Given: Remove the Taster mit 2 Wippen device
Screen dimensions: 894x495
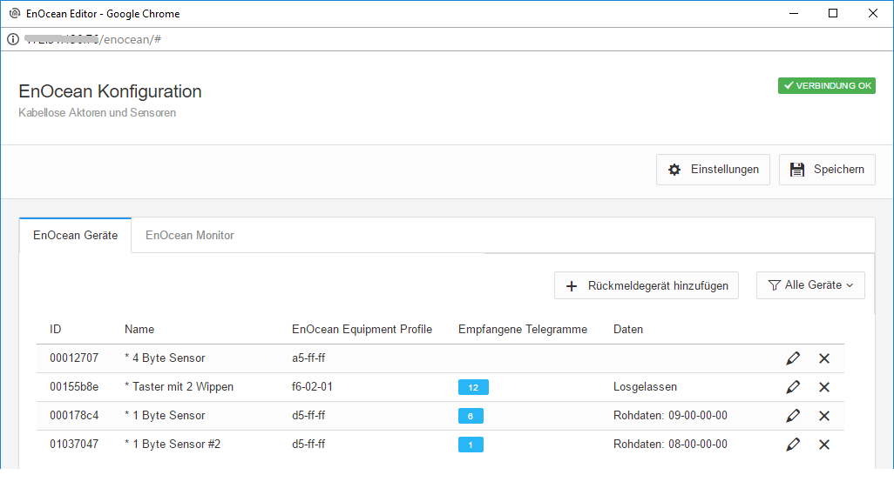Looking at the screenshot, I should click(824, 387).
